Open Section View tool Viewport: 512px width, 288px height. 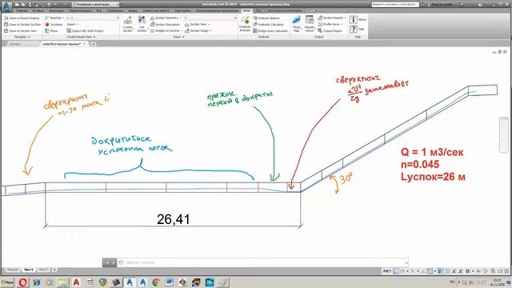pyautogui.click(x=197, y=25)
